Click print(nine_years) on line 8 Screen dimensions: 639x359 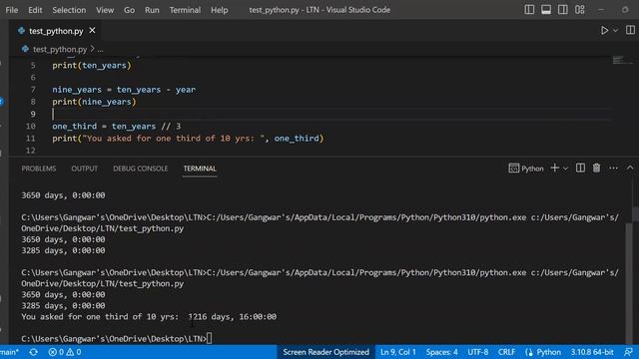tap(94, 102)
